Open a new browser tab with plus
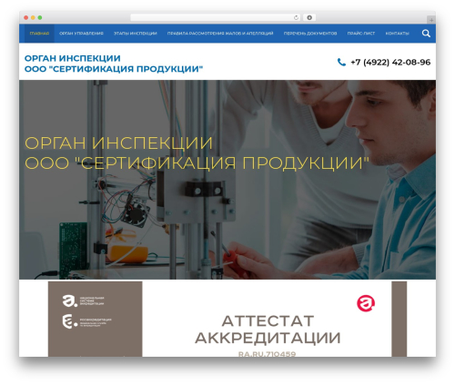Screen dimensions: 455x384 coord(431,20)
